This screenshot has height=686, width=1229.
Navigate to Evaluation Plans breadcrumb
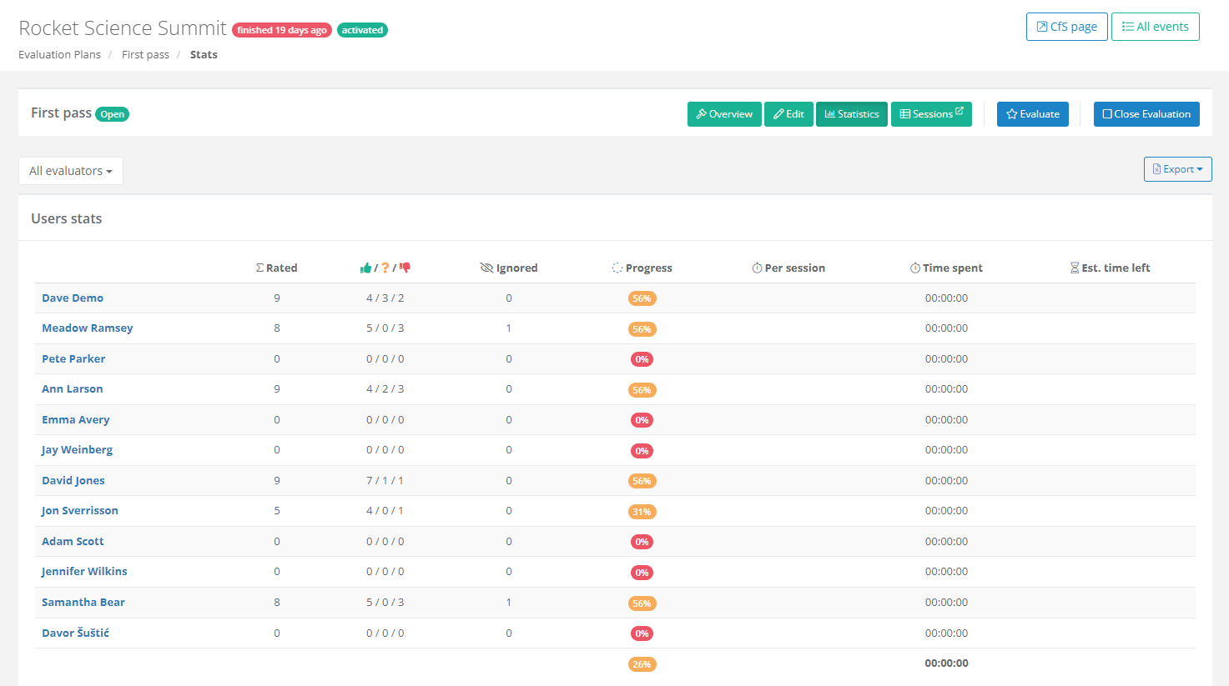pyautogui.click(x=59, y=54)
